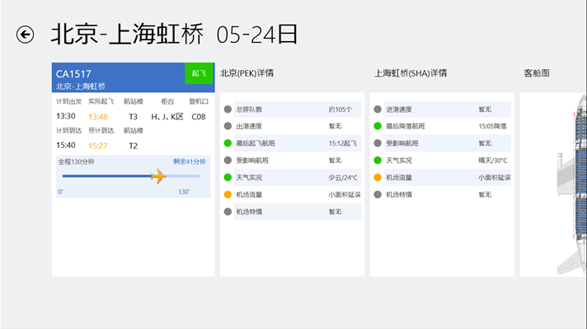Click gray dot beside 出港速度
The height and width of the screenshot is (329, 587).
coord(228,126)
